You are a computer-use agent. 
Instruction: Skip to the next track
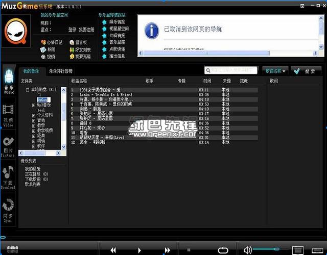pyautogui.click(x=167, y=250)
